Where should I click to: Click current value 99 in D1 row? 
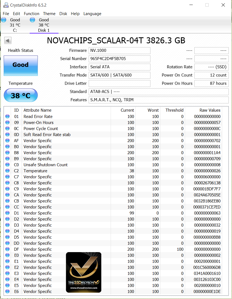tap(132, 213)
